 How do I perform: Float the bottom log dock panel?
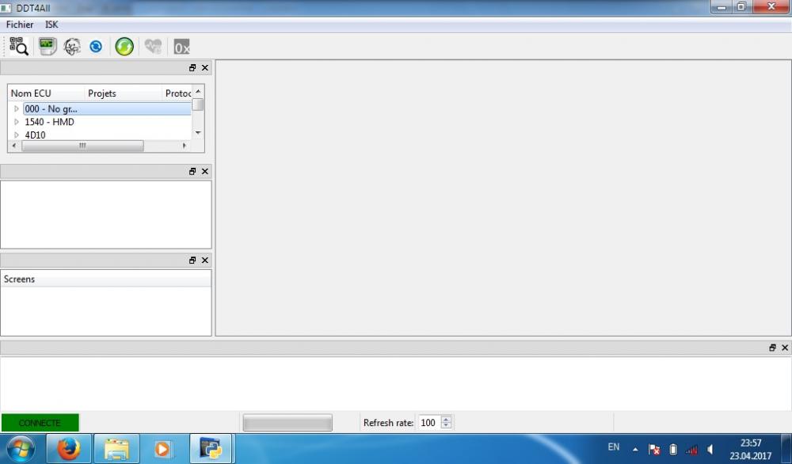click(x=772, y=348)
